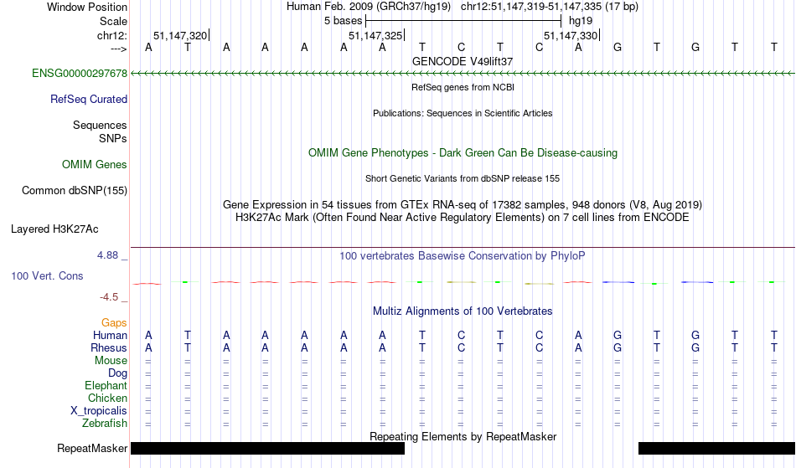796x468 pixels.
Task: Click the ---> sequence direction arrow
Action: [119, 49]
